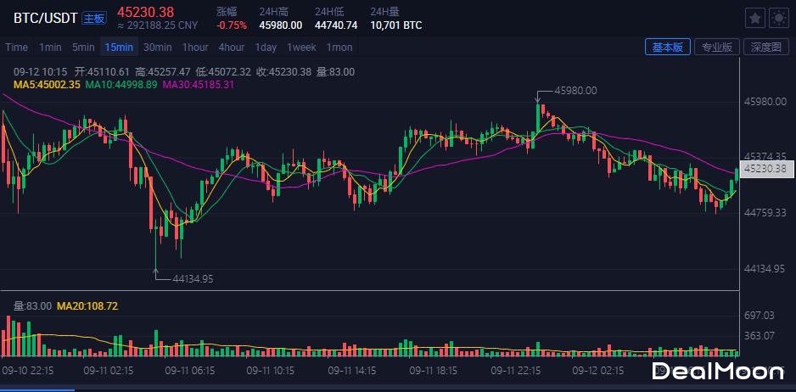Select the 1day timeframe
The image size is (796, 392).
[266, 48]
